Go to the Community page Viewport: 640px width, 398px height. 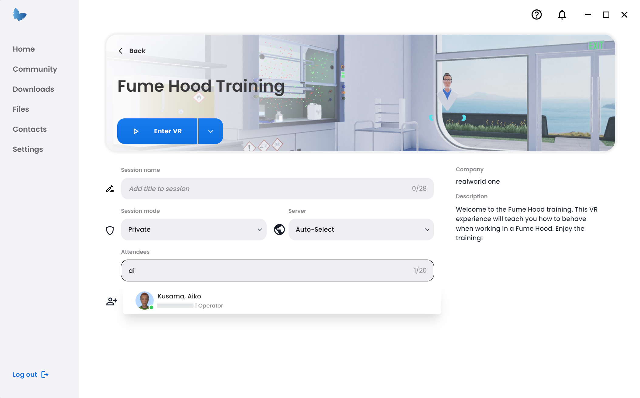coord(35,69)
